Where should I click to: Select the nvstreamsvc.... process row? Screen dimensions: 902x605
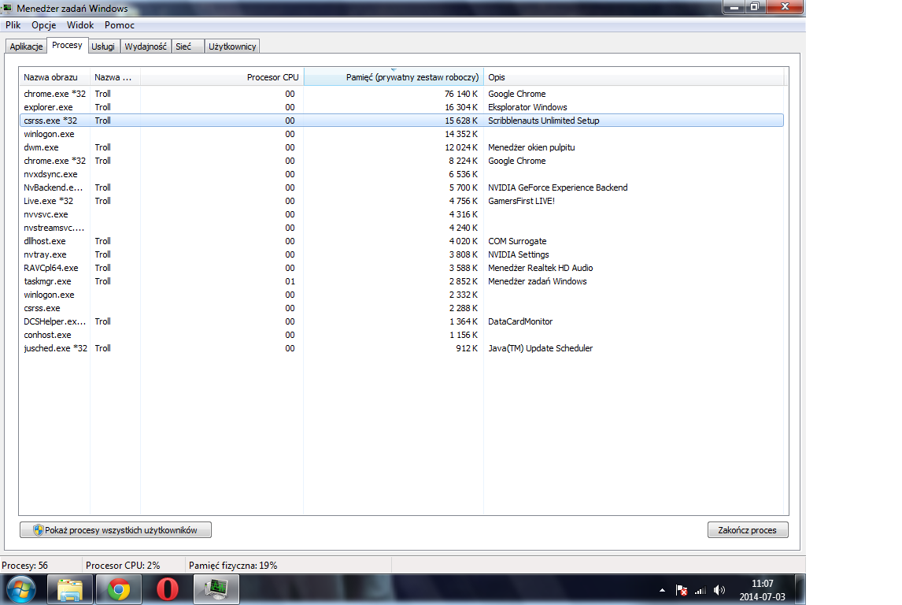401,228
